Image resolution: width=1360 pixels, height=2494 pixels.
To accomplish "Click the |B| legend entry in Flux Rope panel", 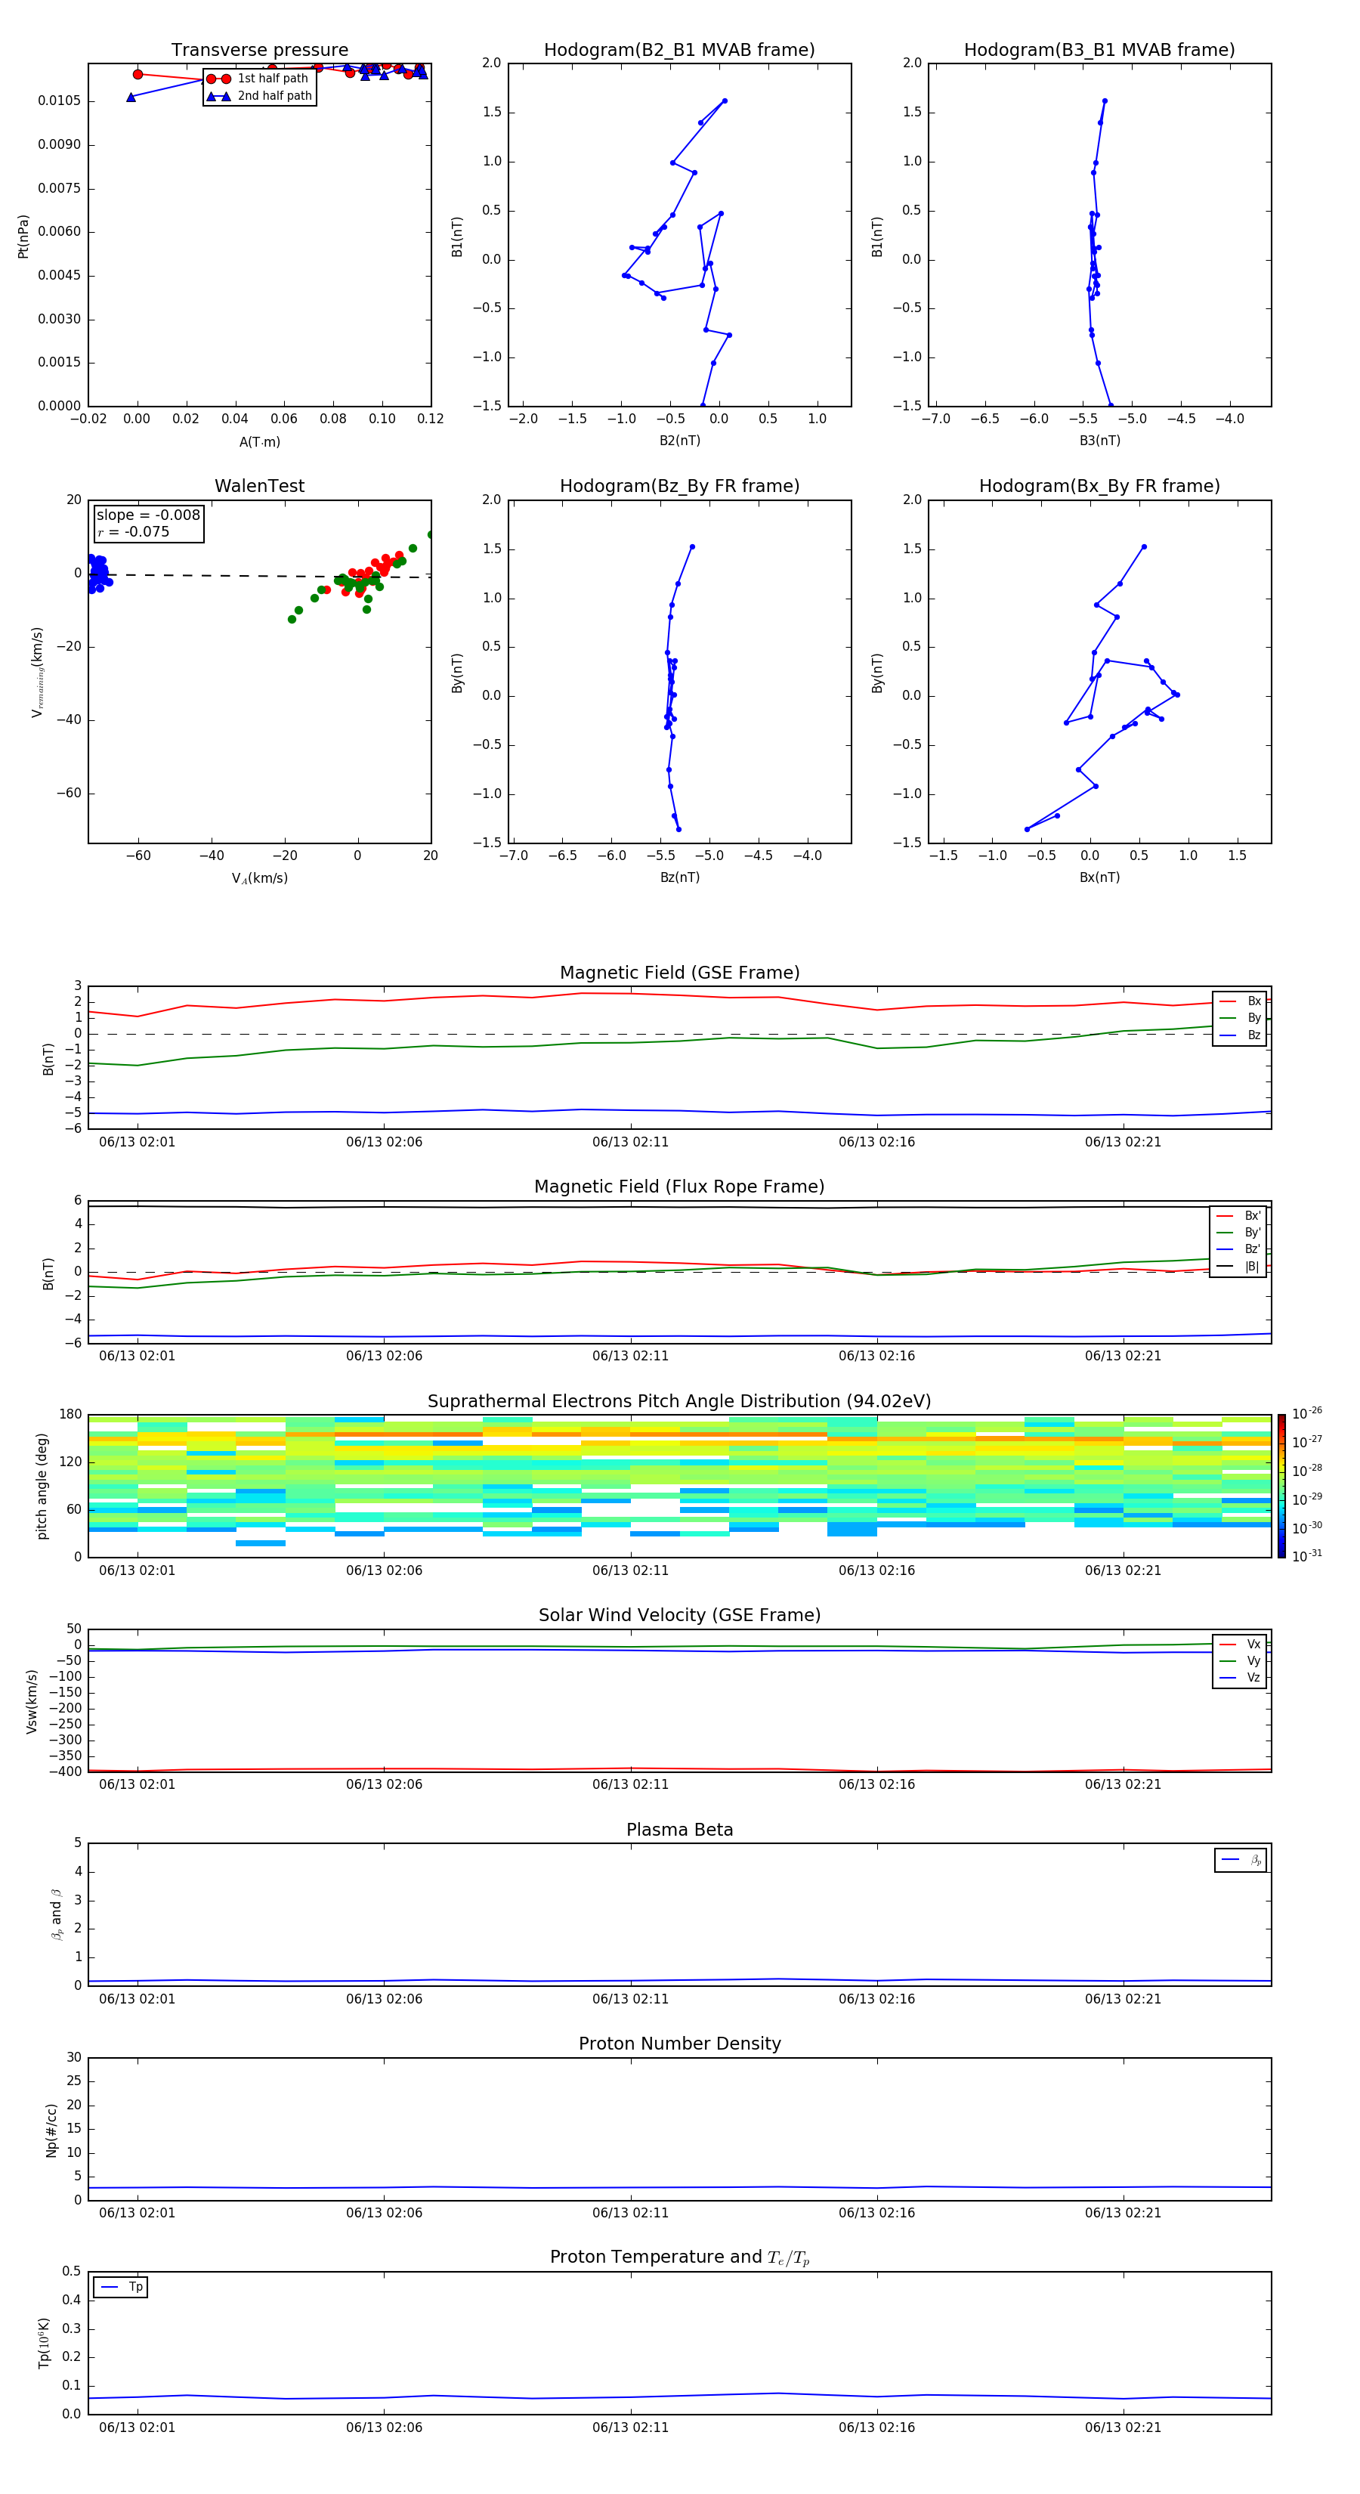I will 1238,1267.
